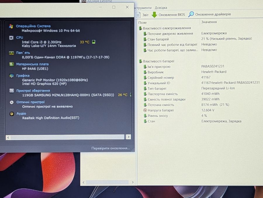Click the motherboard icon beside Материнська плата
The height and width of the screenshot is (198, 263).
(11, 64)
